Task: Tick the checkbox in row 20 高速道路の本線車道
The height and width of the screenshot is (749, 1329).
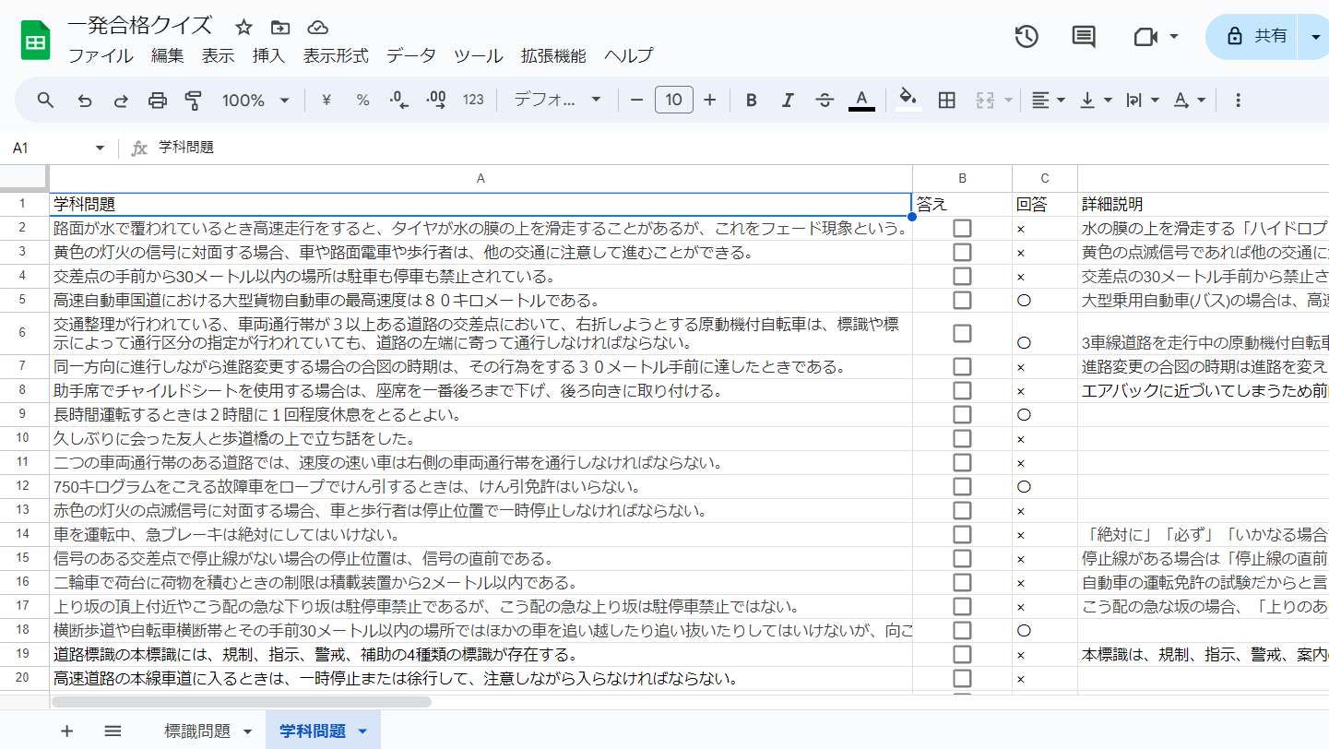Action: 962,678
